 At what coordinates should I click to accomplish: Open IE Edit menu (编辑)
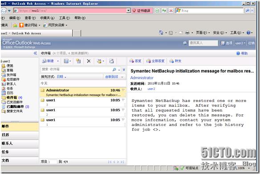click(x=15, y=18)
